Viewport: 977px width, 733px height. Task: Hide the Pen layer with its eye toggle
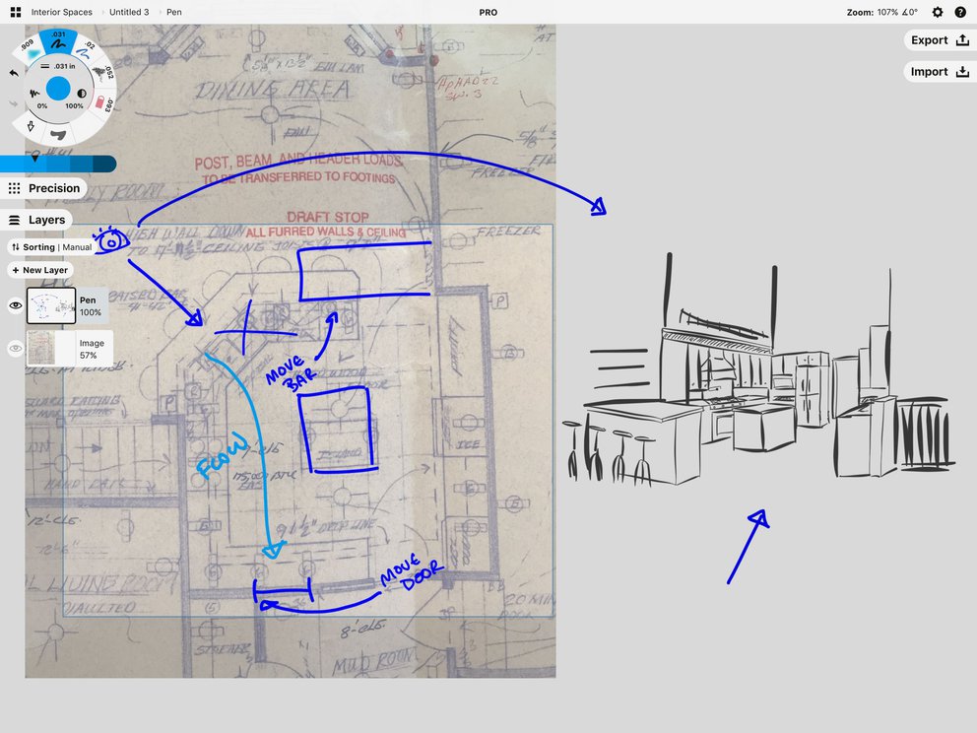tap(14, 306)
